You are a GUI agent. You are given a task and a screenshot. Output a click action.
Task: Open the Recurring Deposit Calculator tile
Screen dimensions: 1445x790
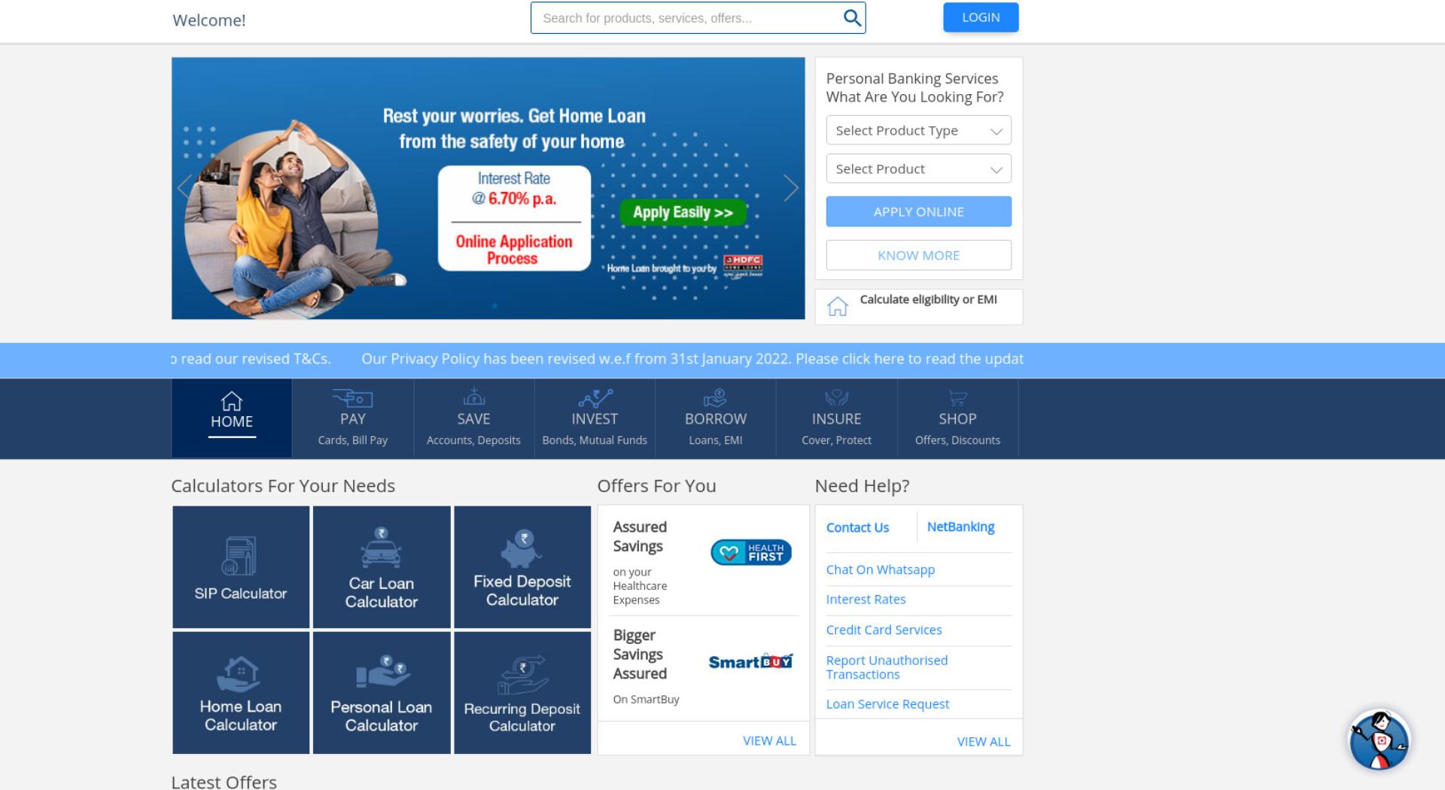pos(522,693)
